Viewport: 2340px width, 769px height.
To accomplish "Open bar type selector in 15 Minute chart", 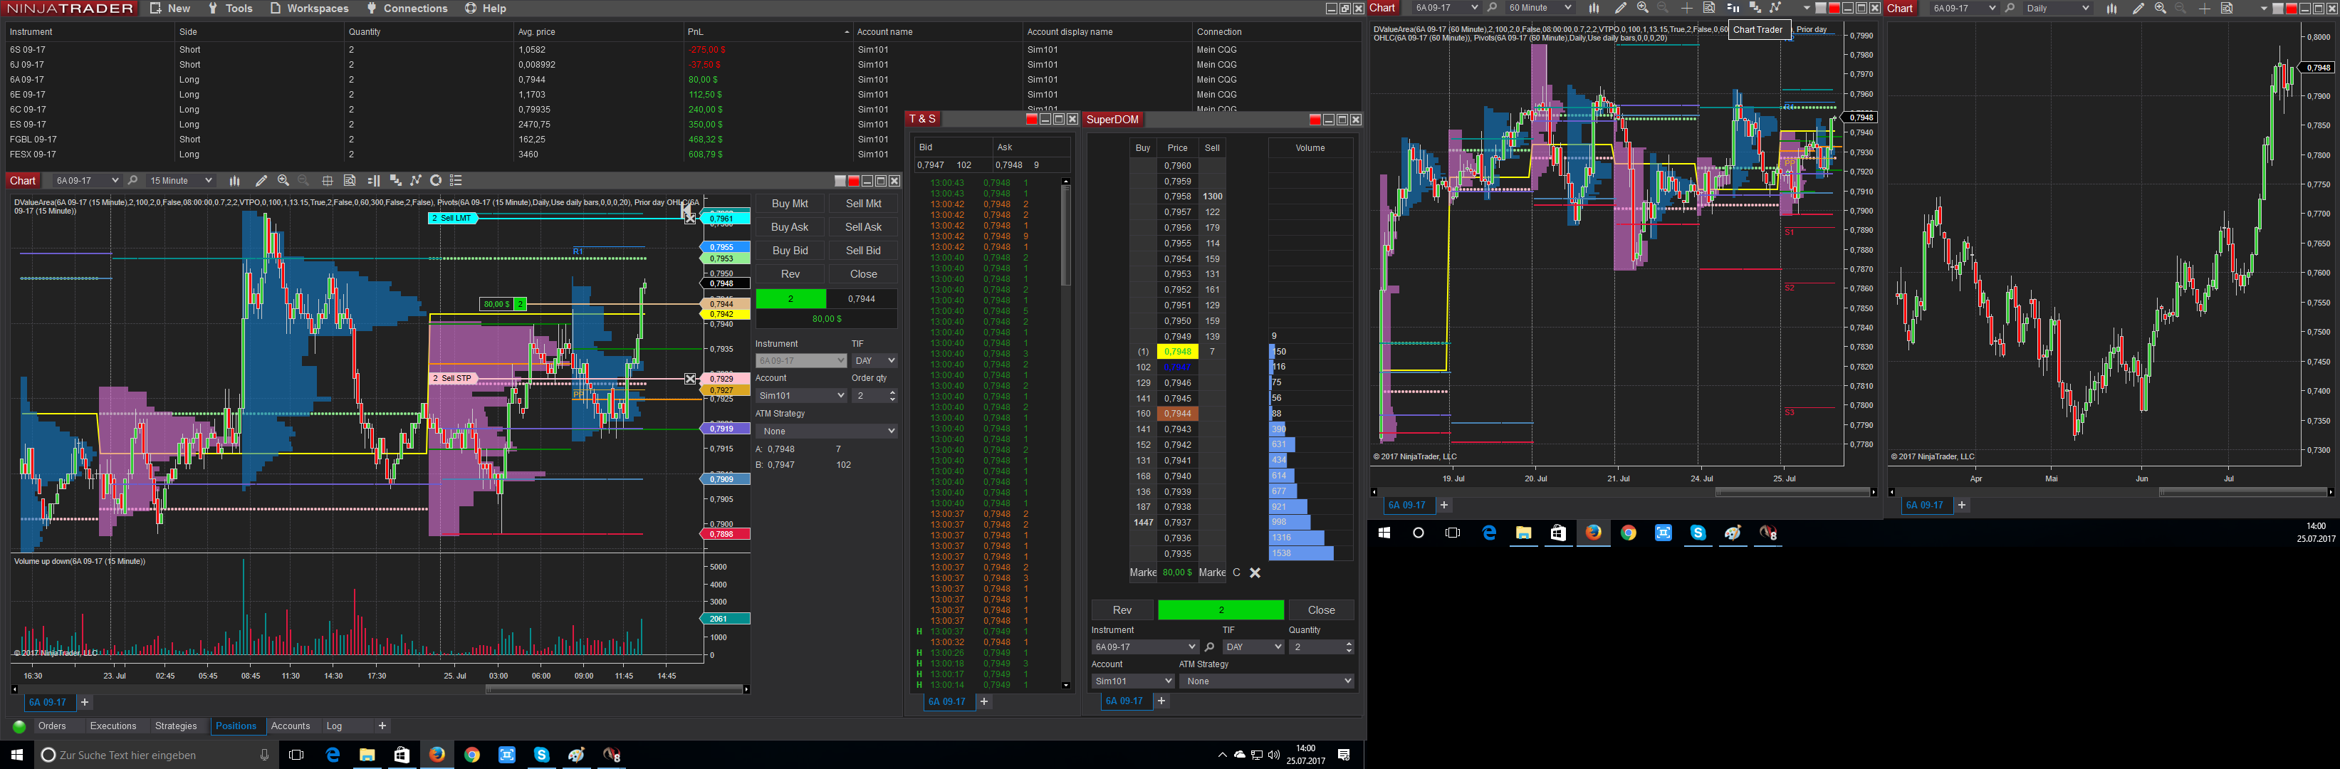I will click(x=234, y=181).
